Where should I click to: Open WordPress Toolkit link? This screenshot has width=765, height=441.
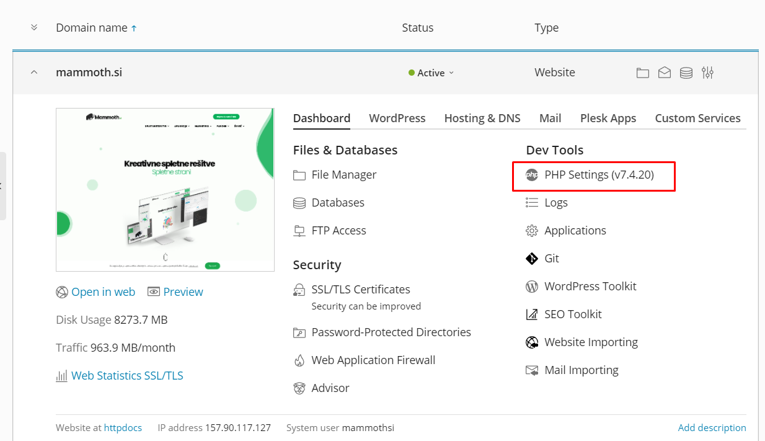coord(591,287)
